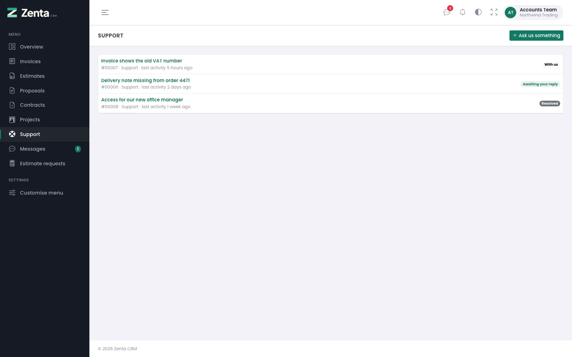Open Proposals label in the sidebar
This screenshot has width=572, height=357.
click(32, 91)
